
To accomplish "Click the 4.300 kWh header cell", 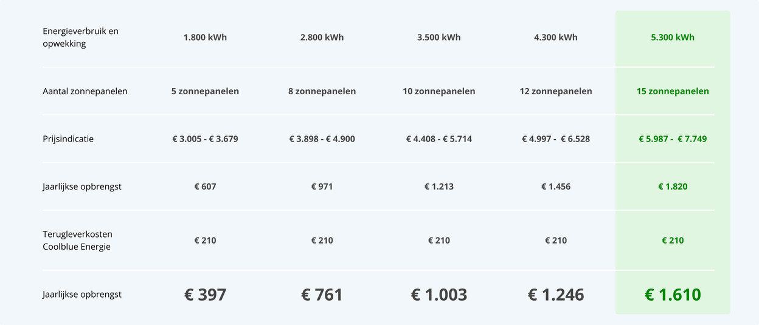I will [555, 38].
